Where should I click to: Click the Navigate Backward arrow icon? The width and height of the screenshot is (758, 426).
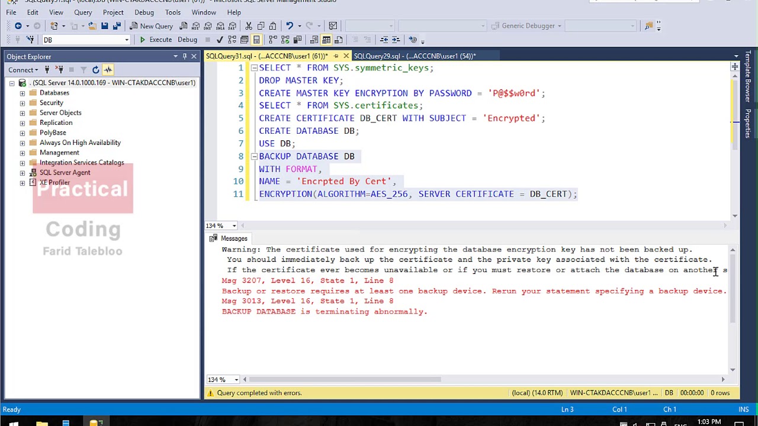tap(18, 25)
